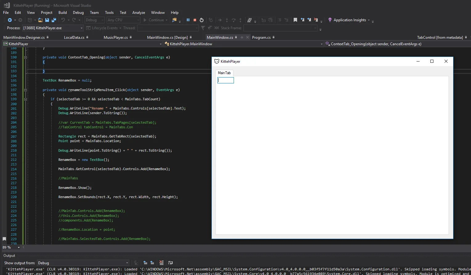Pause debugging with the Break All icon

(188, 20)
